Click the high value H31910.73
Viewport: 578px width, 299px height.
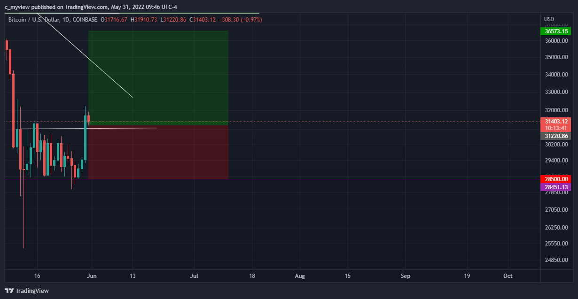(x=144, y=20)
